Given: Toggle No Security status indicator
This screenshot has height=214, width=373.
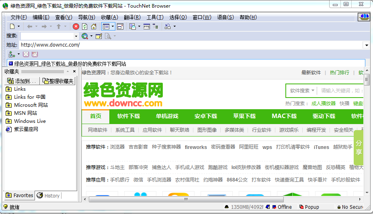Looking at the screenshot, I should coord(350,207).
